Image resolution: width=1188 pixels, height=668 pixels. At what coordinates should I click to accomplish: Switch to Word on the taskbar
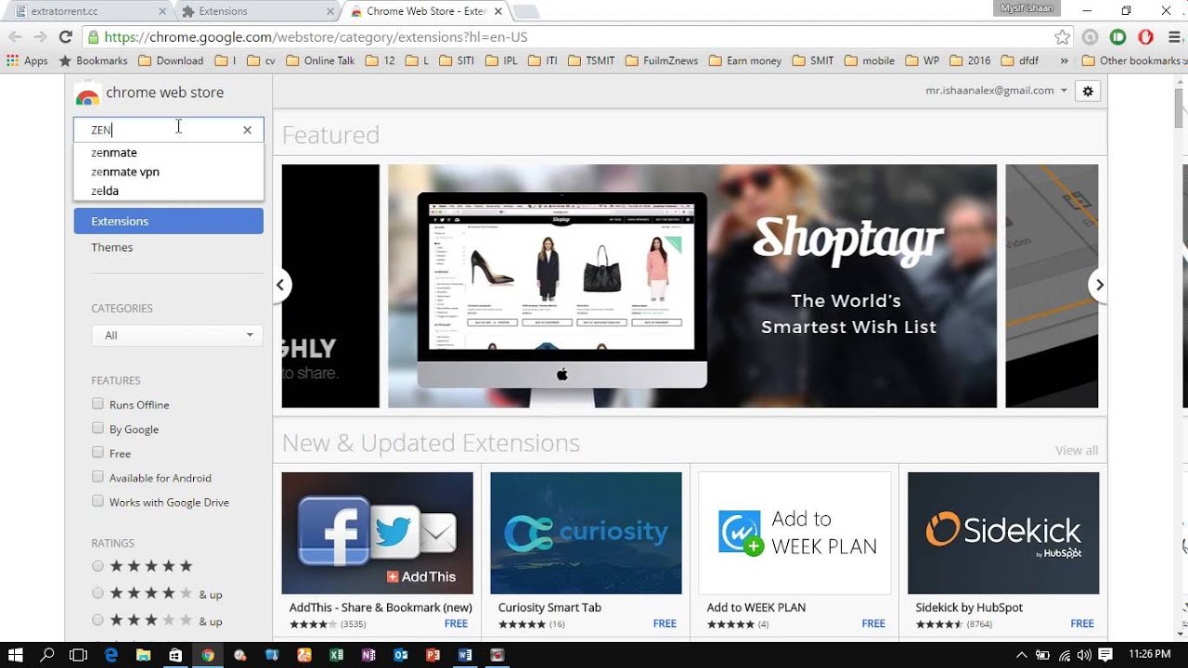point(465,654)
